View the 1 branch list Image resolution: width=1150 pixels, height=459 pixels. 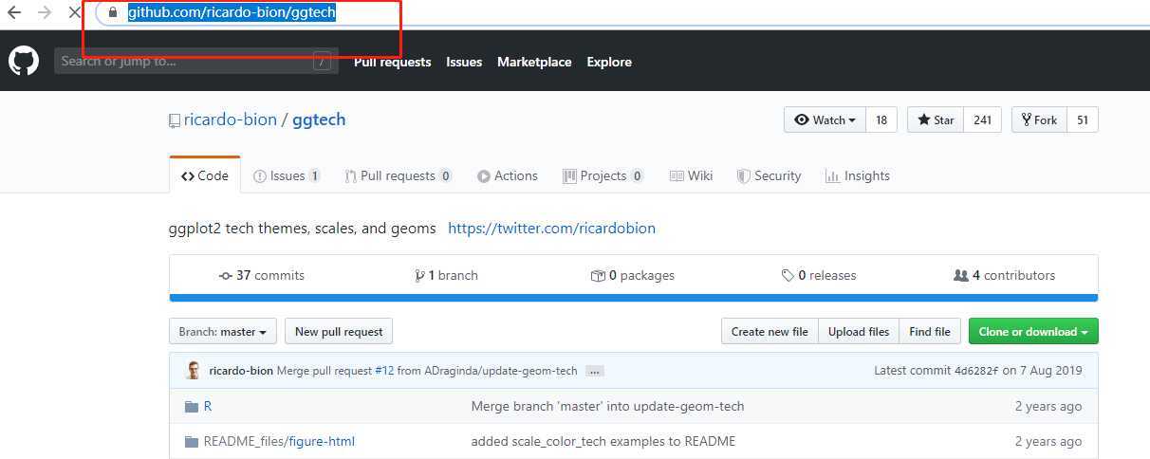coord(446,275)
